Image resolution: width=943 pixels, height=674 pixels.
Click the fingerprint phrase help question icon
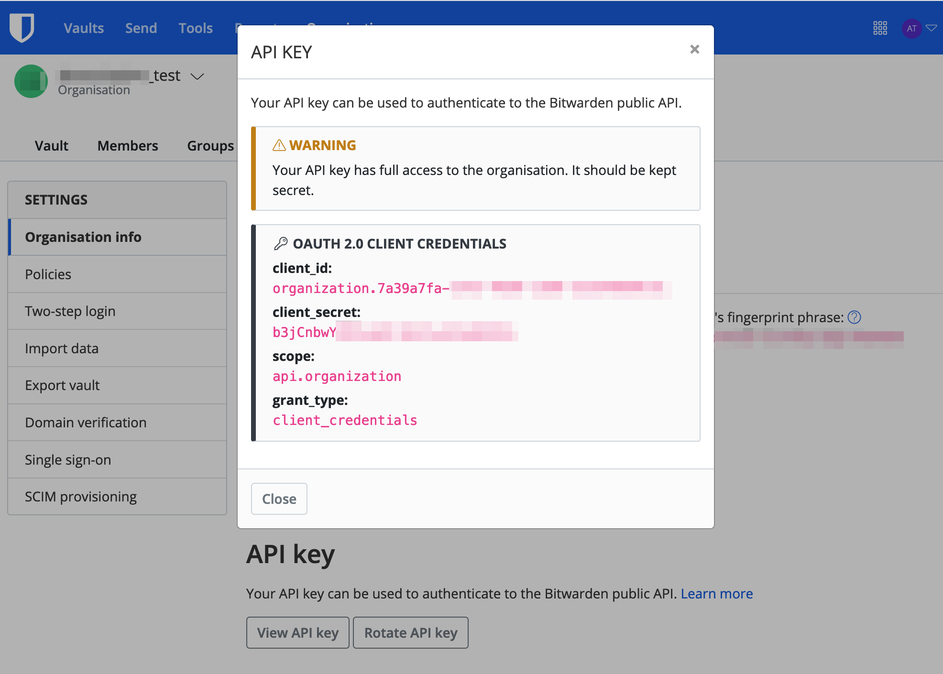[854, 317]
